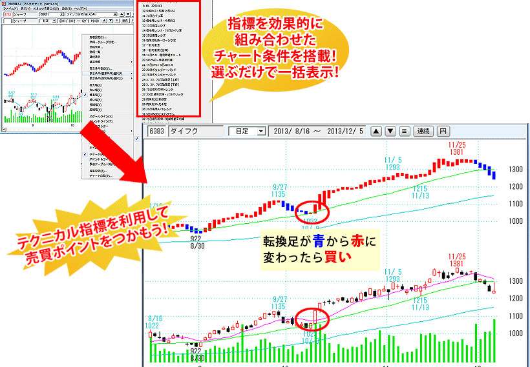
Task: Click the 11/25 1381 high label on the upper chart
Action: [x=457, y=148]
